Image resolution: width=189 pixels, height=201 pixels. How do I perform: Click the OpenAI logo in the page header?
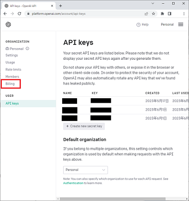8,25
